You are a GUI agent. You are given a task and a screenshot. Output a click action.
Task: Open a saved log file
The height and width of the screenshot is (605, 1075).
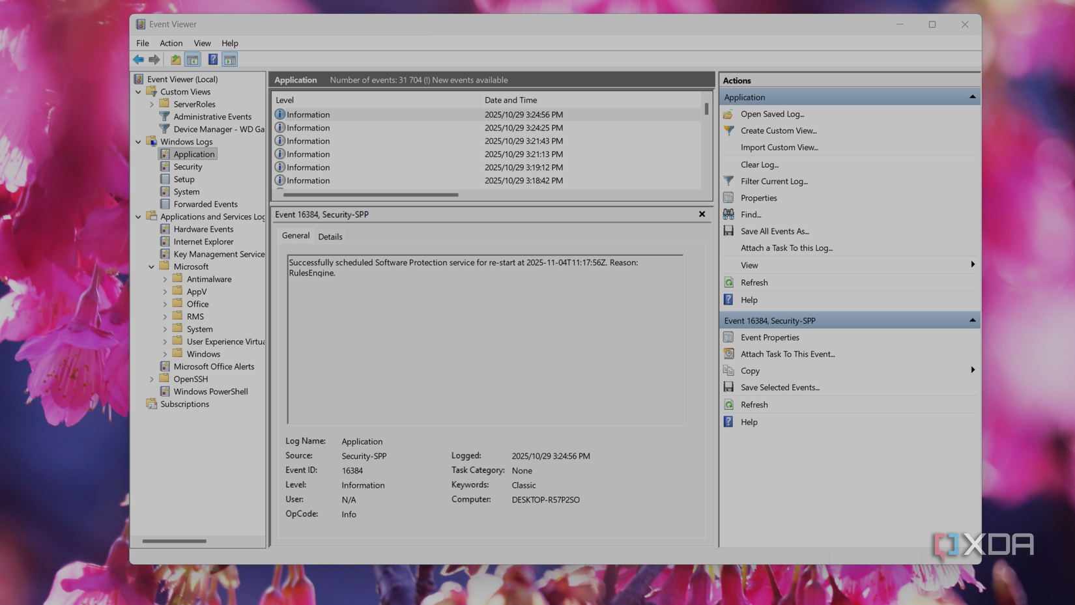(x=771, y=113)
